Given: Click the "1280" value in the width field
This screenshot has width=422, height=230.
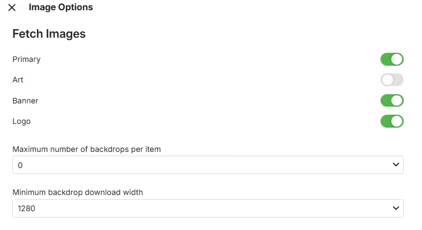Looking at the screenshot, I should click(26, 208).
